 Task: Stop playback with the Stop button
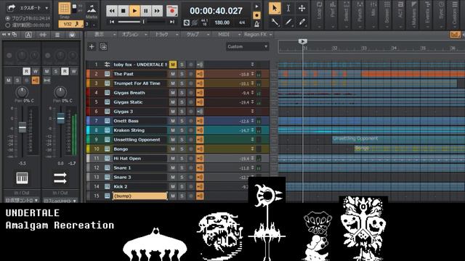coord(123,11)
